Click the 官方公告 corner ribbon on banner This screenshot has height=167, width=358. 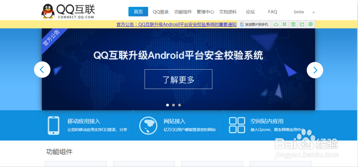tap(52, 38)
